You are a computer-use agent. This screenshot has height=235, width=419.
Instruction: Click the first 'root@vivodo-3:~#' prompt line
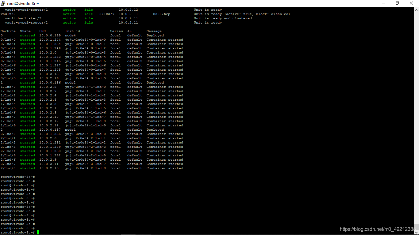click(17, 177)
